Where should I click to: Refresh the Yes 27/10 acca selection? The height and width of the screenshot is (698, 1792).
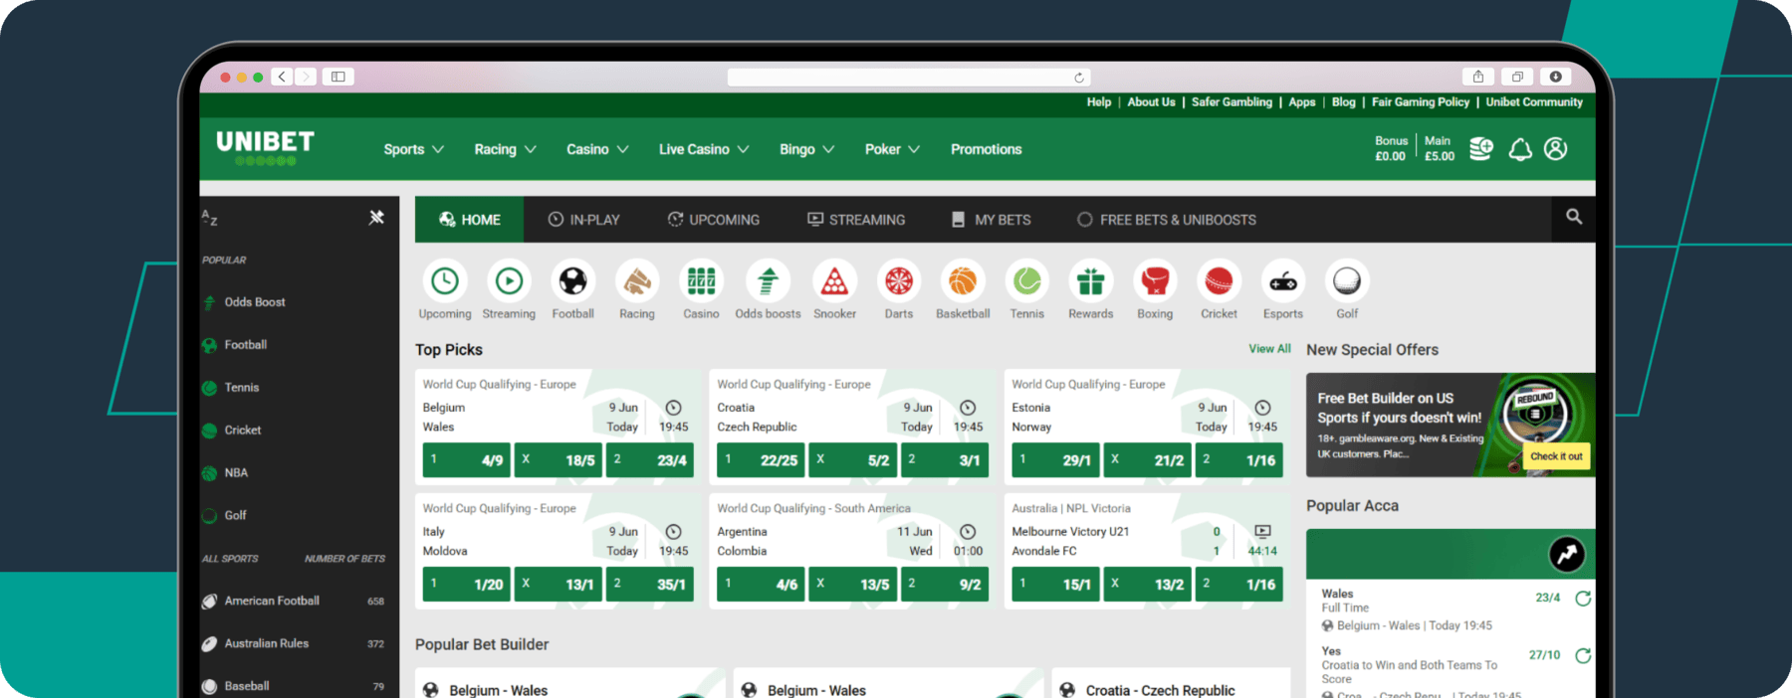1583,656
